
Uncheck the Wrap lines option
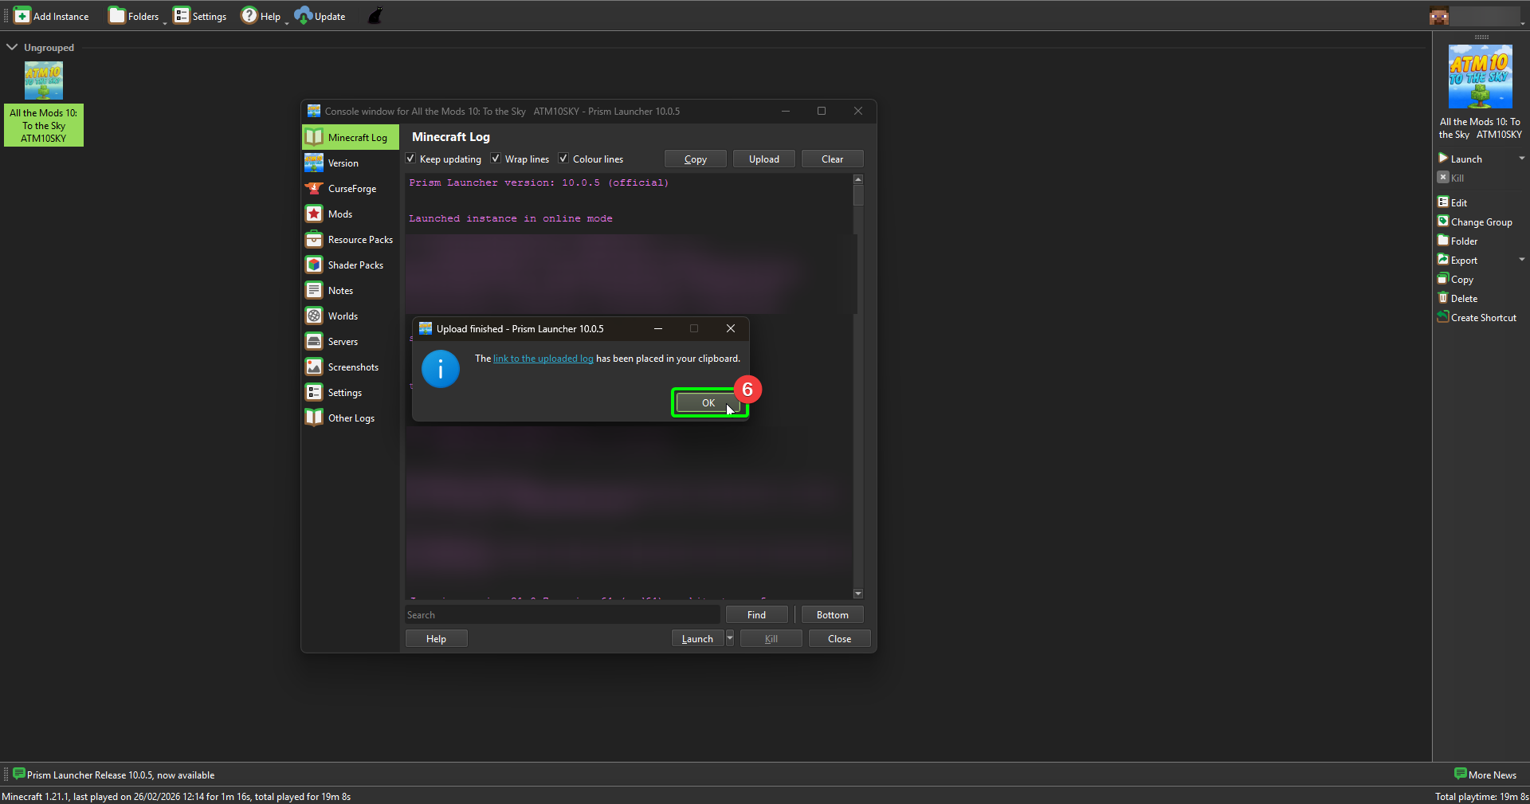(x=496, y=159)
